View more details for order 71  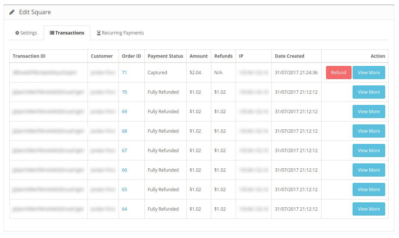tap(368, 73)
